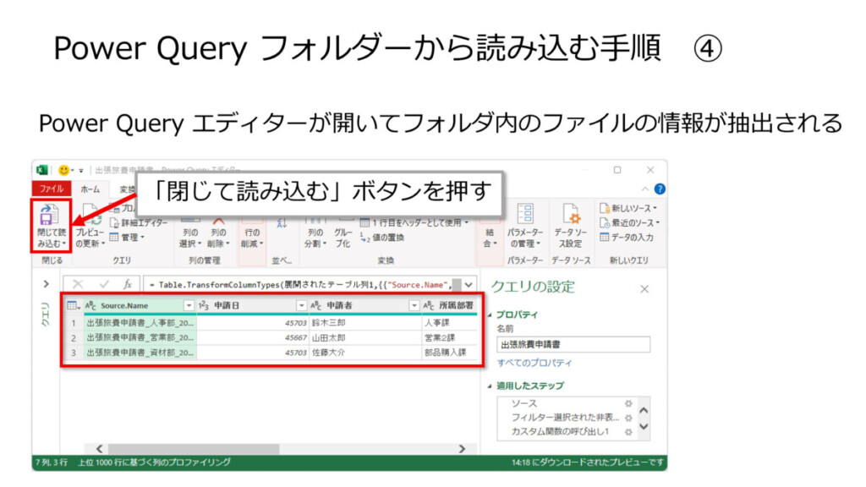Open the 申請者 column filter dropdown
Image resolution: width=866 pixels, height=487 pixels.
[x=414, y=305]
